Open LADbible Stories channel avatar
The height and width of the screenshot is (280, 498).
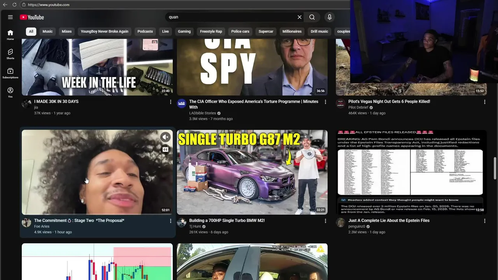(182, 103)
